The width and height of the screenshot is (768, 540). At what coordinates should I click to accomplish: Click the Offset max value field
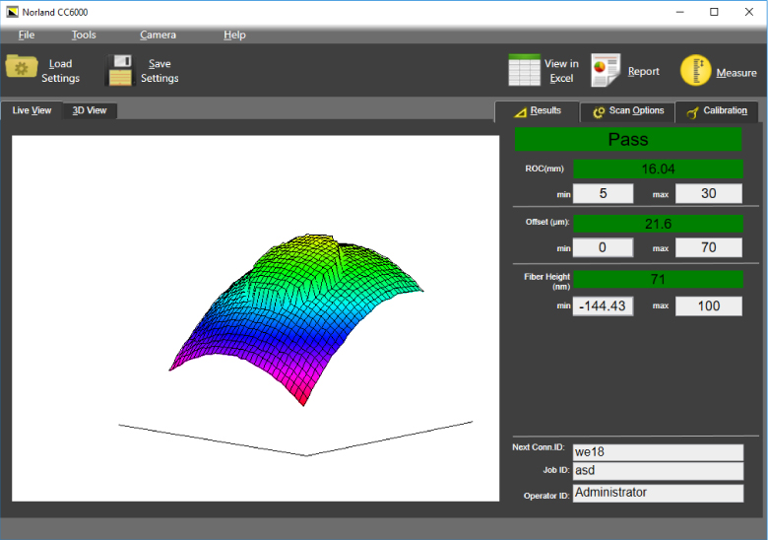point(708,247)
